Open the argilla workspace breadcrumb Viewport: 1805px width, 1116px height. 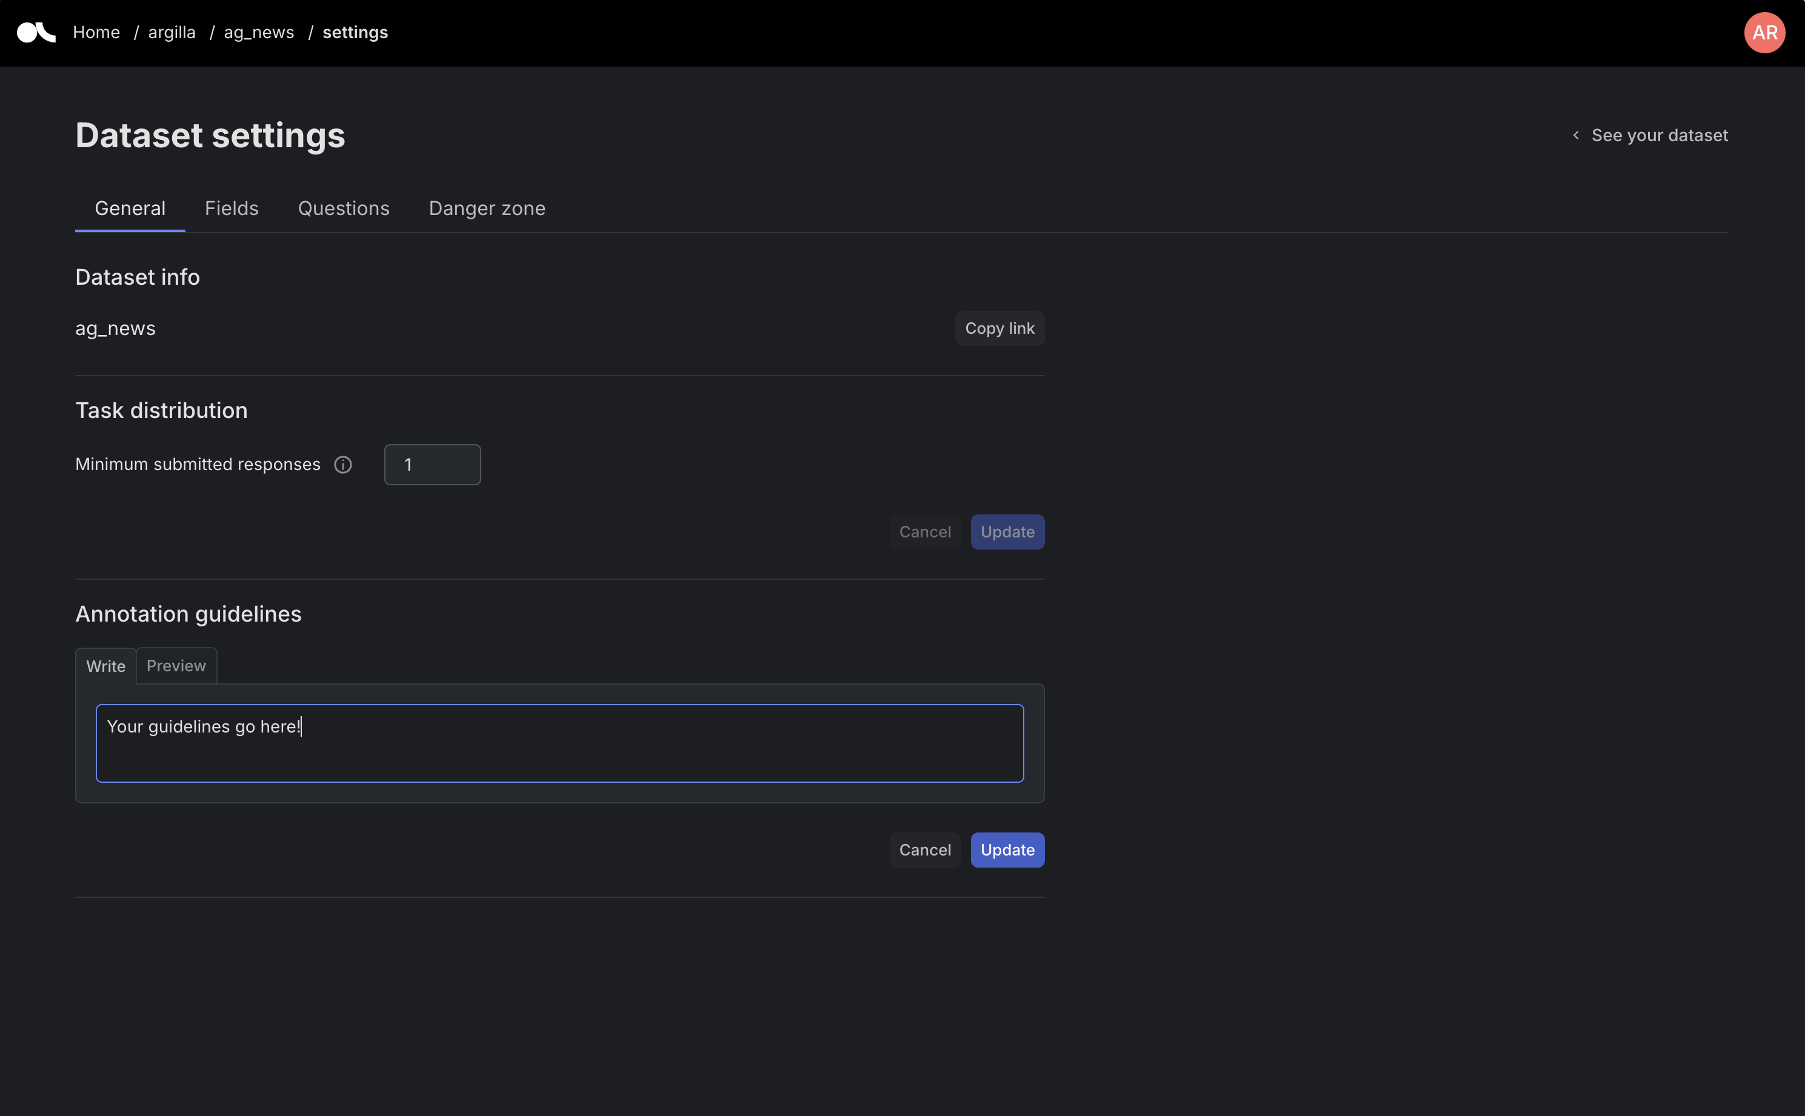pyautogui.click(x=172, y=33)
